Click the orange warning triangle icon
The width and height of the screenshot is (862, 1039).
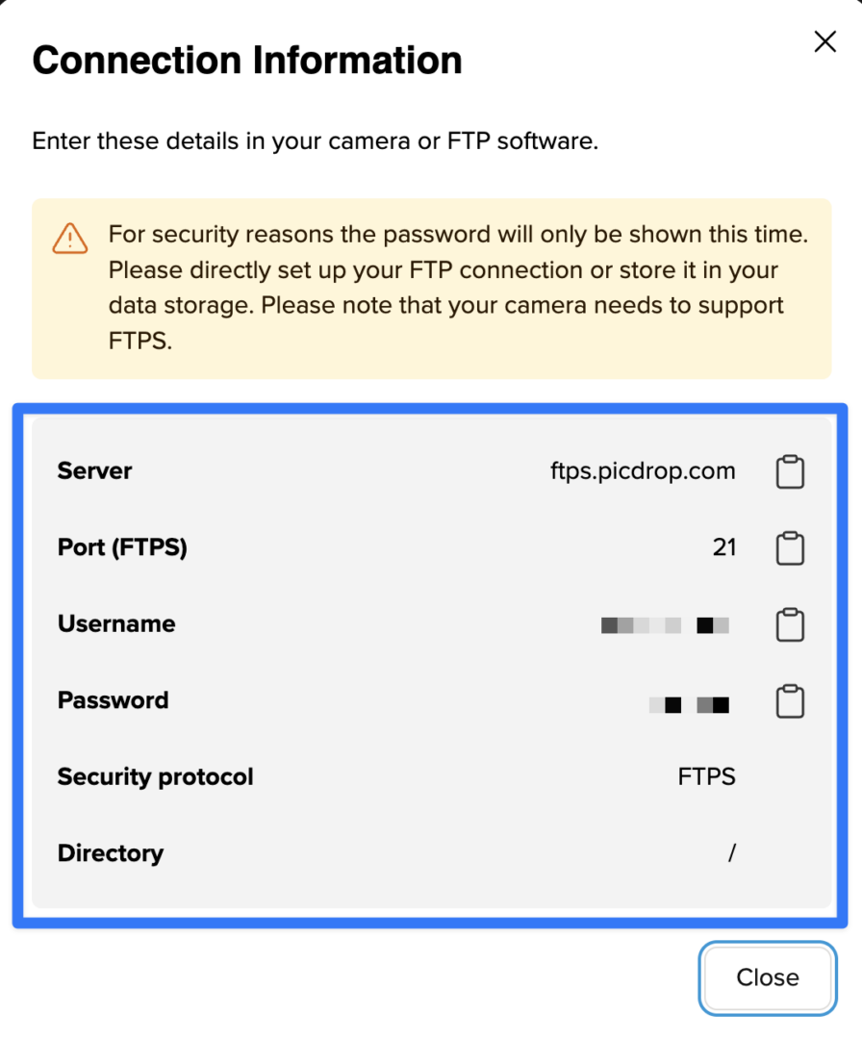[69, 237]
